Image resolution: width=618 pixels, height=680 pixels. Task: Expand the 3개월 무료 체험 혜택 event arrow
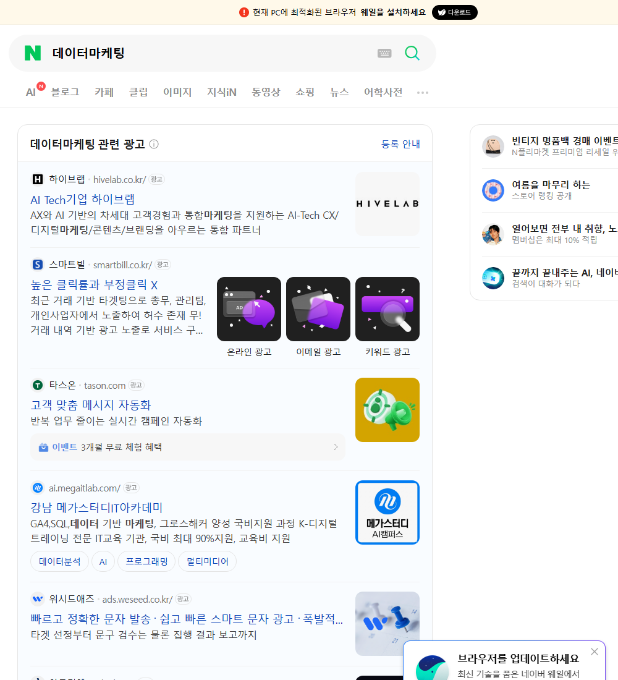[336, 447]
